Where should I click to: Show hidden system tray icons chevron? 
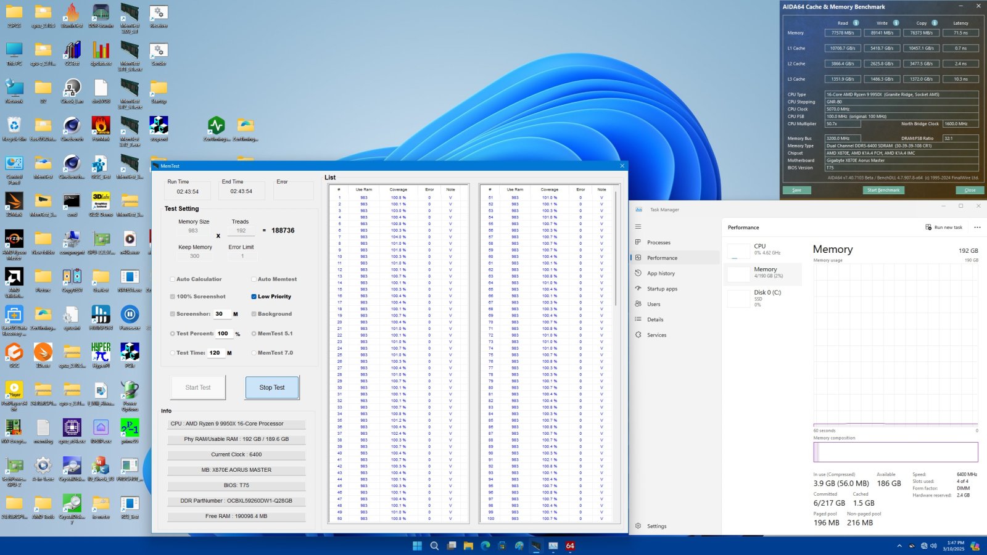click(x=899, y=546)
